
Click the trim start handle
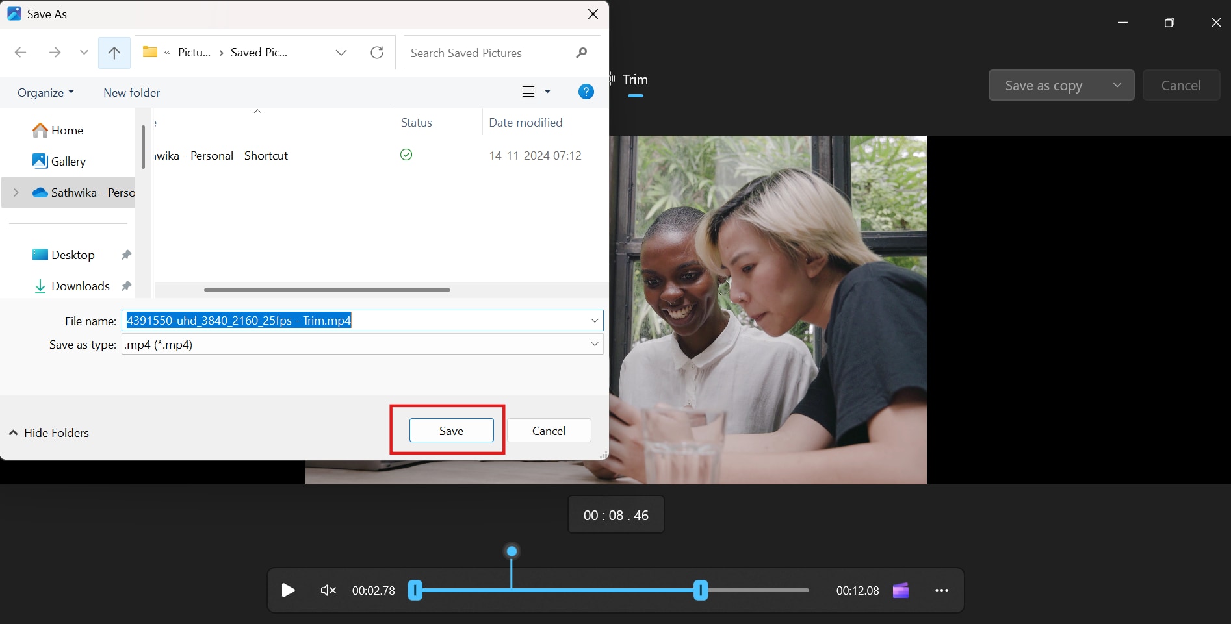(415, 590)
